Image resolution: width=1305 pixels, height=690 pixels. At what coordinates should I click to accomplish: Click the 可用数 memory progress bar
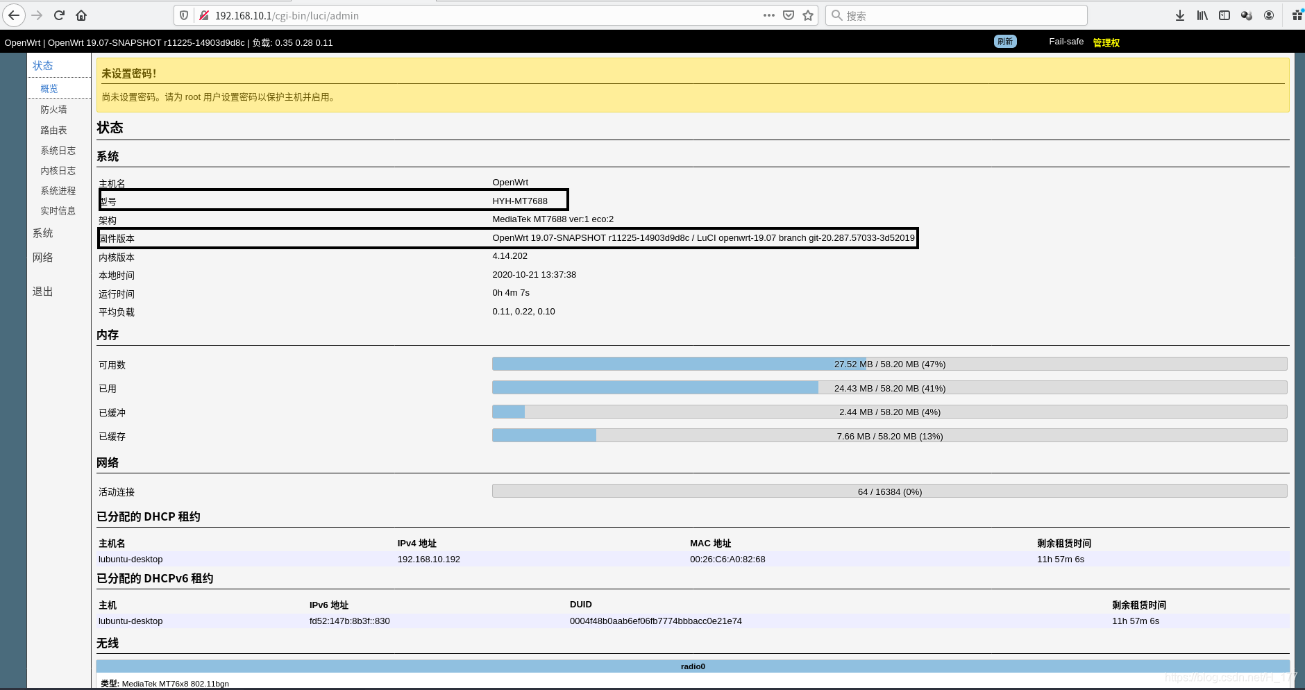click(889, 364)
